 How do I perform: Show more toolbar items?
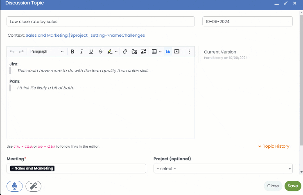click(x=189, y=52)
